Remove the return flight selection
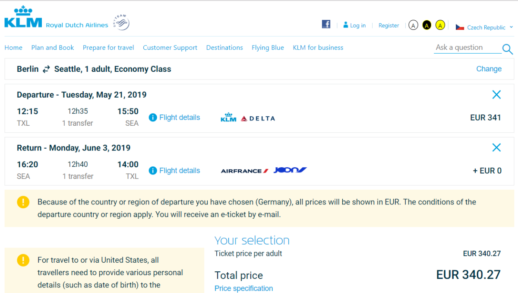 click(x=496, y=148)
